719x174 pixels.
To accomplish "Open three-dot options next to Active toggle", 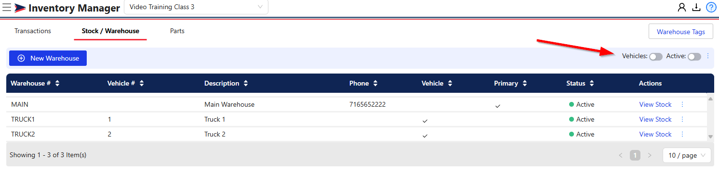I will [708, 56].
